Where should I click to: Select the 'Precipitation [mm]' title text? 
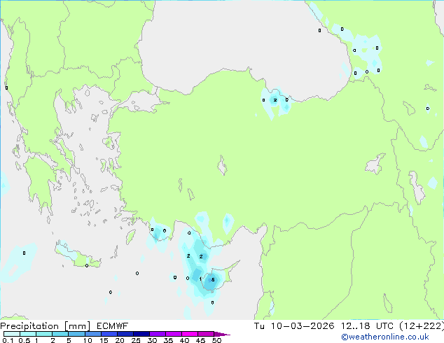(x=46, y=326)
